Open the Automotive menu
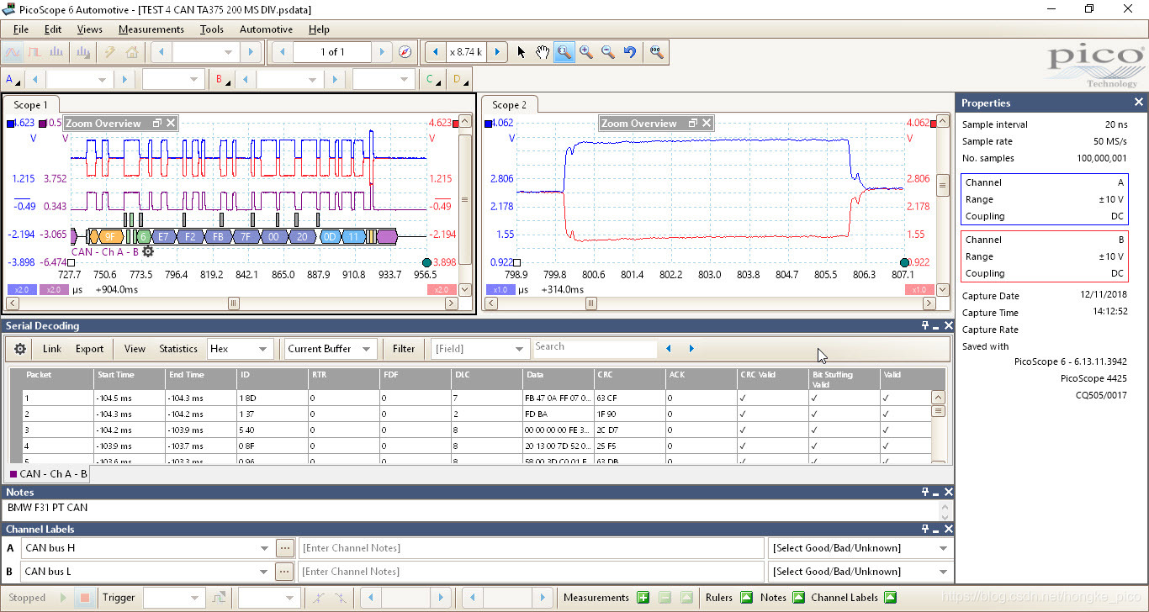This screenshot has width=1149, height=612. click(266, 29)
